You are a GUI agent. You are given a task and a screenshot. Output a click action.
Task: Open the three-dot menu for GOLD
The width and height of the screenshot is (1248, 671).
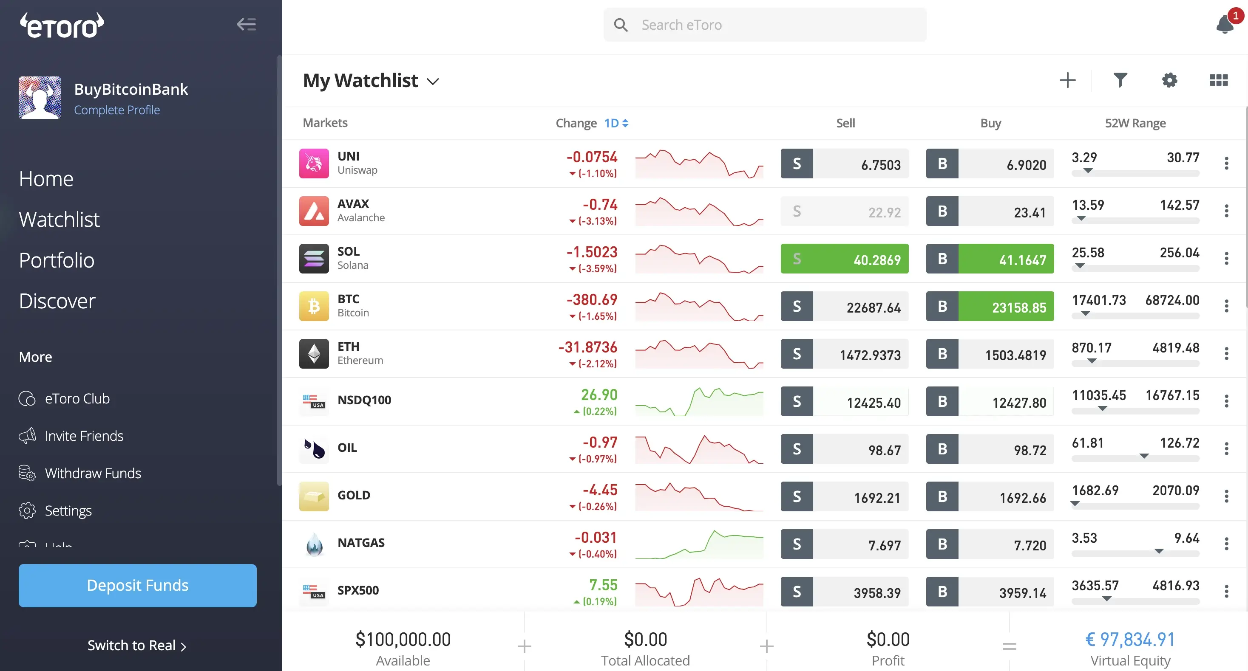pos(1226,496)
